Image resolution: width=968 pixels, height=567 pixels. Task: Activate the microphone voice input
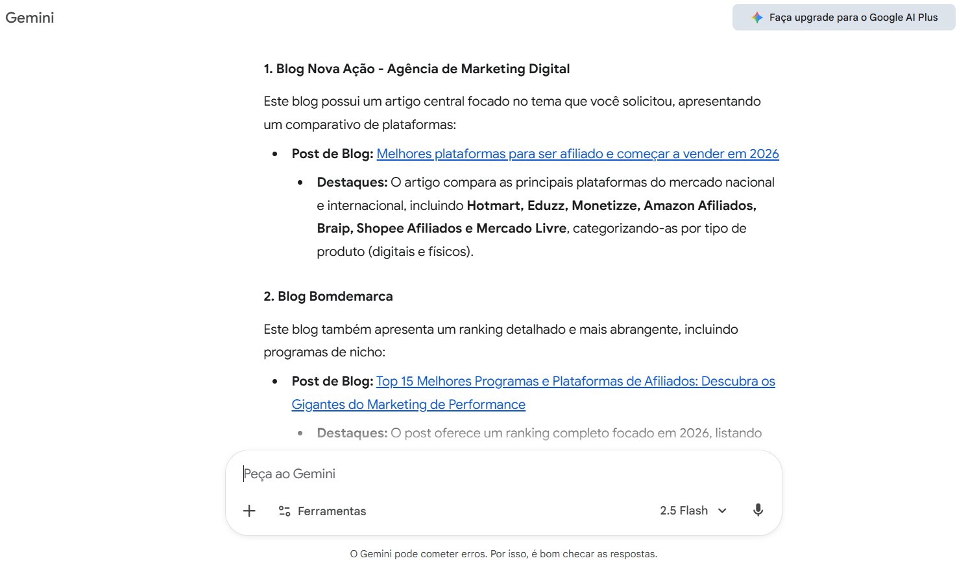[x=757, y=510]
